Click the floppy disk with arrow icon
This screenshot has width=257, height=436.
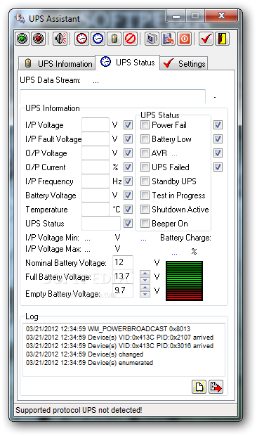click(168, 39)
